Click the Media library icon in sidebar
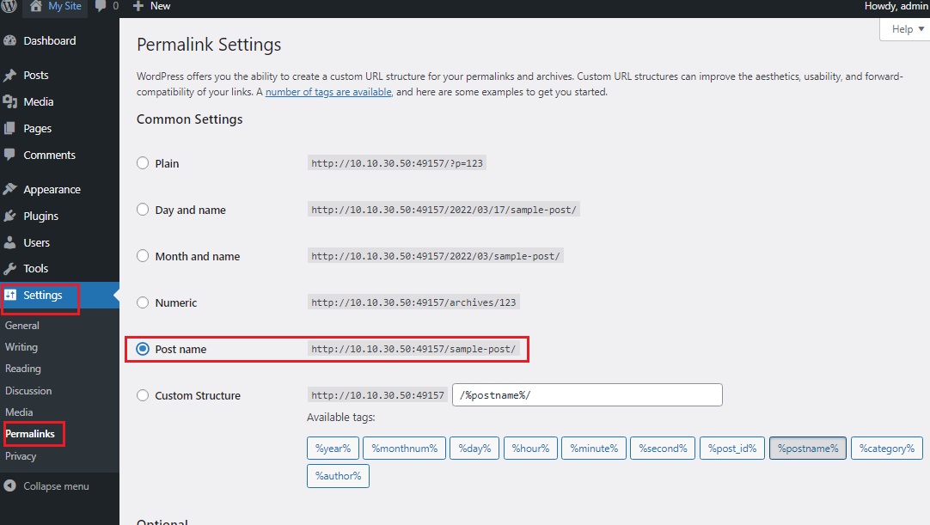Image resolution: width=930 pixels, height=525 pixels. tap(10, 102)
